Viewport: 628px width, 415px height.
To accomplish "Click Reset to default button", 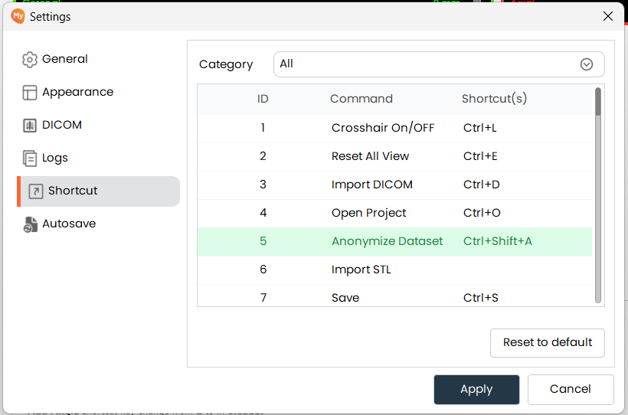I will tap(547, 342).
